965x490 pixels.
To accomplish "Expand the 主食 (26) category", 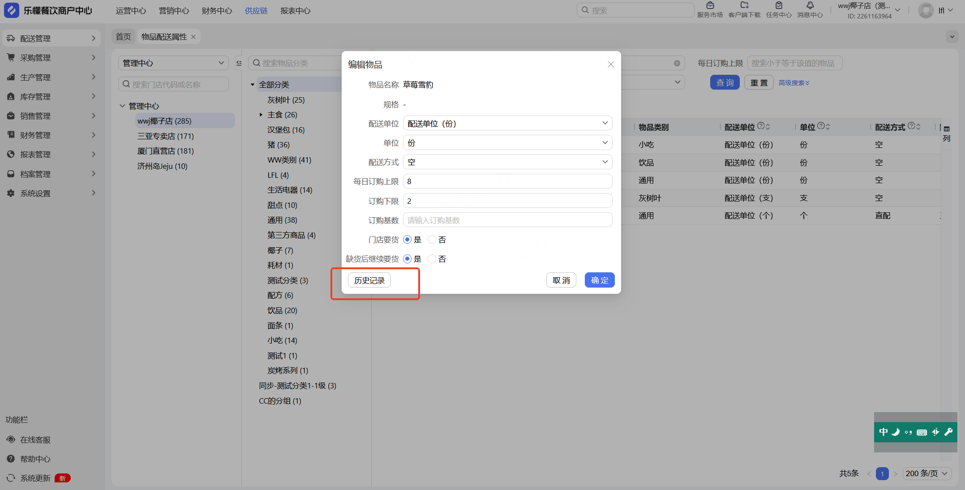I will tap(261, 115).
